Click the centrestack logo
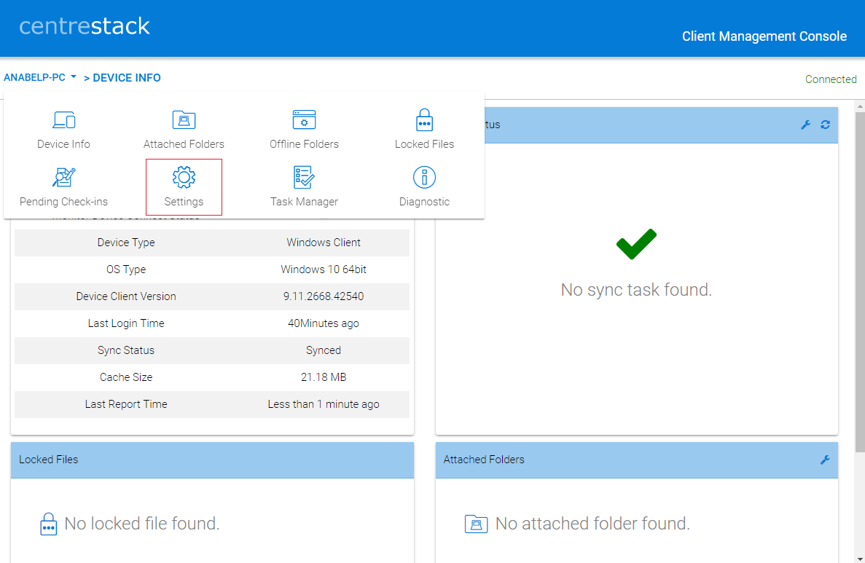This screenshot has width=865, height=563. pyautogui.click(x=85, y=26)
